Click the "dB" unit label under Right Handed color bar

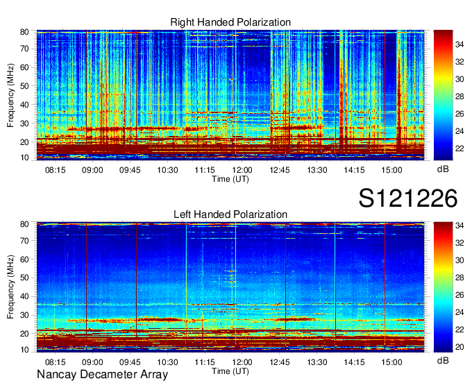tap(443, 169)
